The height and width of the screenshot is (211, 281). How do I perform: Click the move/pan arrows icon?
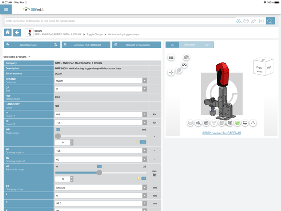[x=171, y=73]
